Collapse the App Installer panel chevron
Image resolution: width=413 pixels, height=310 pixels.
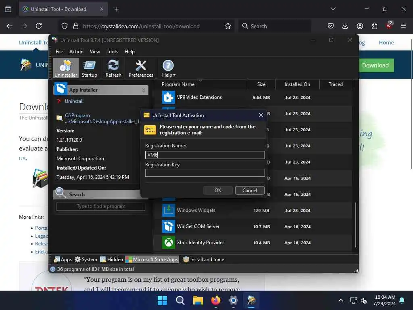[x=144, y=90]
